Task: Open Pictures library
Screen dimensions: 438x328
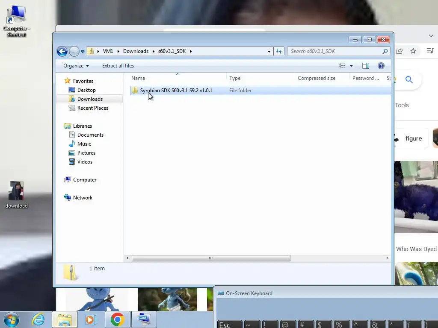Action: coord(86,153)
